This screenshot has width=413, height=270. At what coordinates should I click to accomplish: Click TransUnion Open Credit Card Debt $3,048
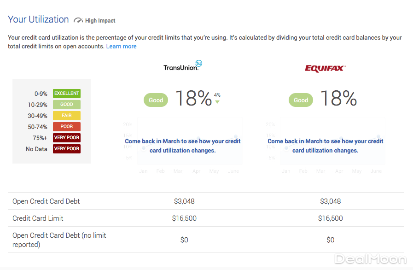point(184,201)
